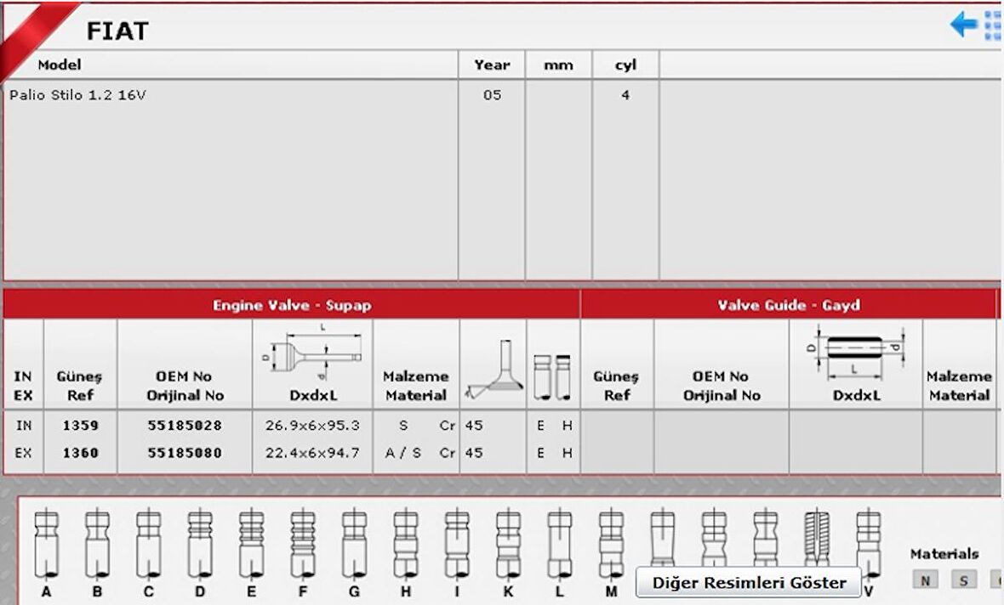Image resolution: width=1004 pixels, height=605 pixels.
Task: Select valve stem type I icon
Action: 457,544
